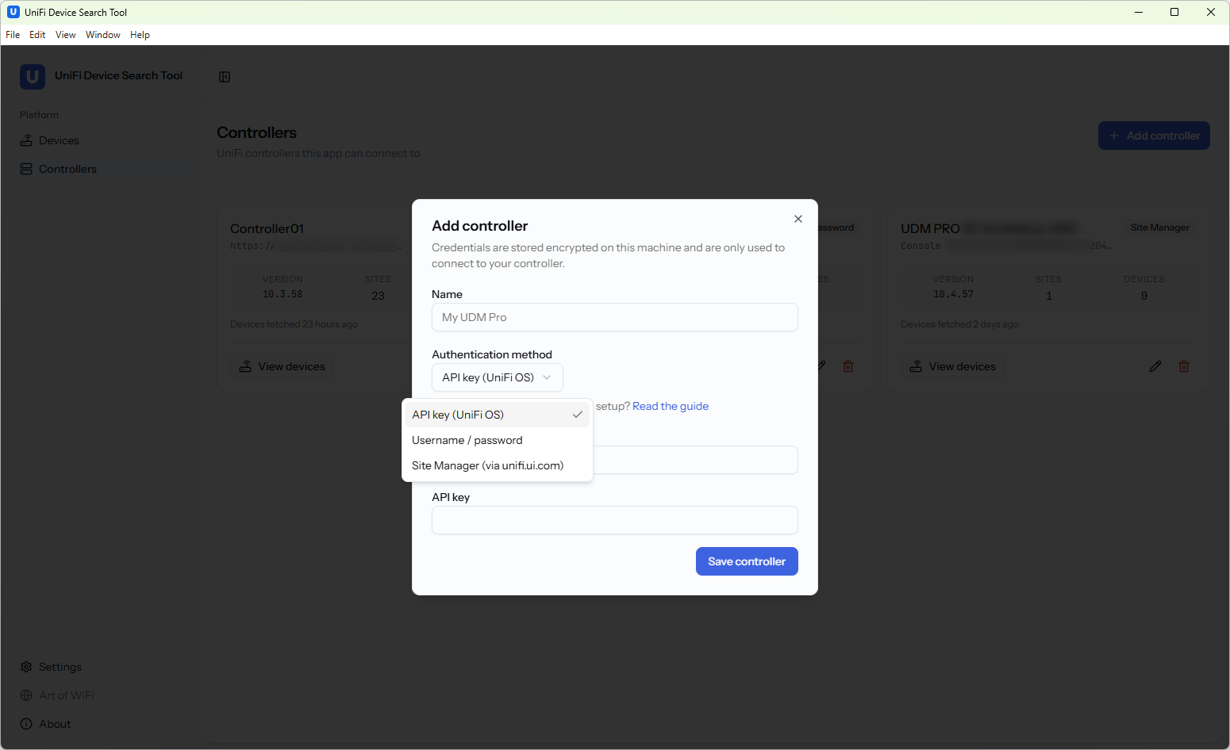Open the File menu

pos(13,35)
